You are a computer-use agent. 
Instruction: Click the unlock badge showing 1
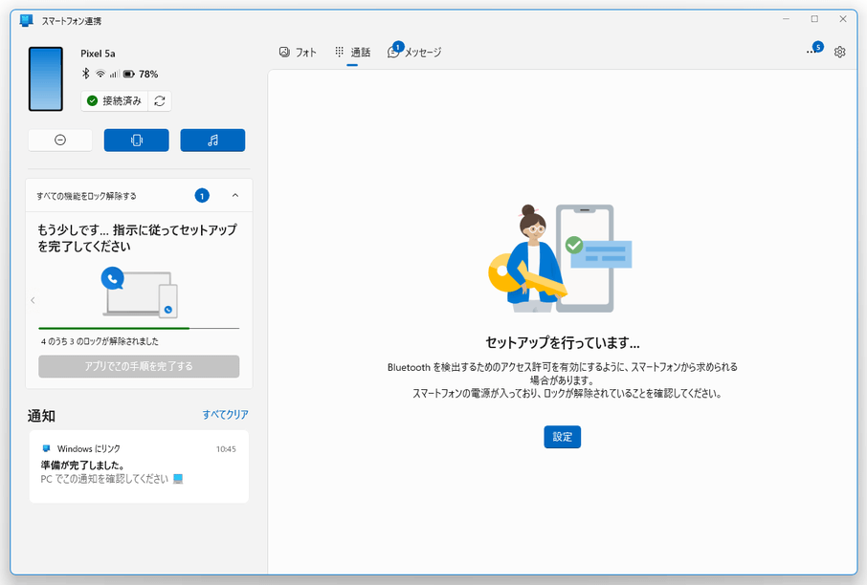coord(202,196)
